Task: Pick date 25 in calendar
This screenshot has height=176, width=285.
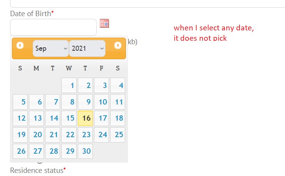Action: pos(117,135)
